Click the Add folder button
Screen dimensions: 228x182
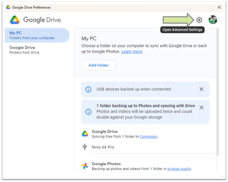tap(98, 65)
